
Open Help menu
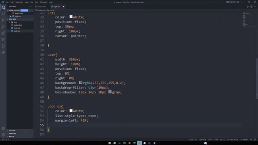tap(50, 2)
